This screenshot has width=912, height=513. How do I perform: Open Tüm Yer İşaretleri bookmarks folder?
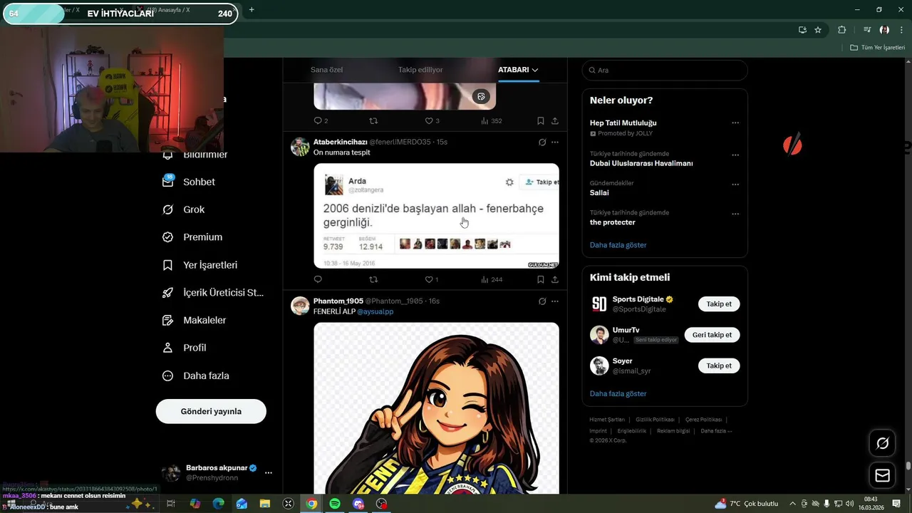click(877, 48)
